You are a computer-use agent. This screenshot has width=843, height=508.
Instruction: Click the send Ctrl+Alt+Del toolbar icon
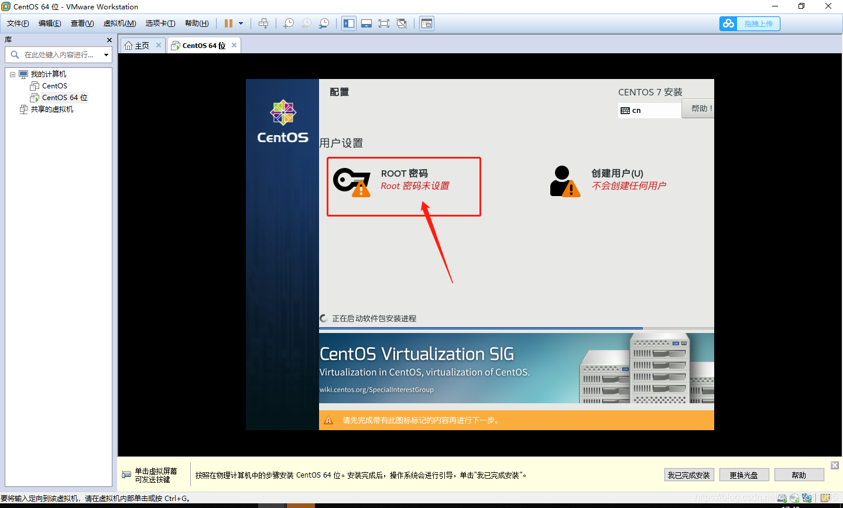(263, 23)
